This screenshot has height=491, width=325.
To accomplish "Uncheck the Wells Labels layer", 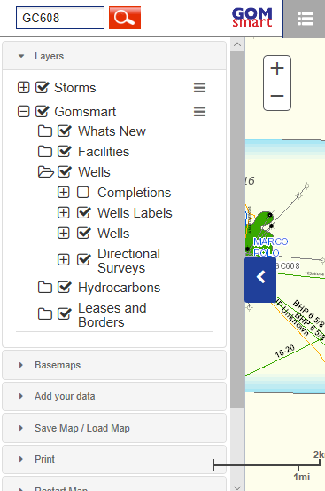I will pyautogui.click(x=83, y=212).
